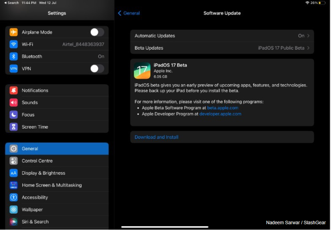Tap the date Wed 12 Jul in status bar
Screen dimensions: 331x230
coord(48,3)
